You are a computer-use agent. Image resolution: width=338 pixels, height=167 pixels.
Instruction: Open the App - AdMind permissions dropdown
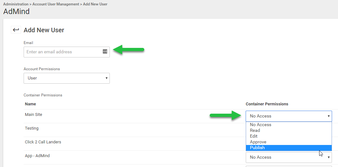coord(289,157)
